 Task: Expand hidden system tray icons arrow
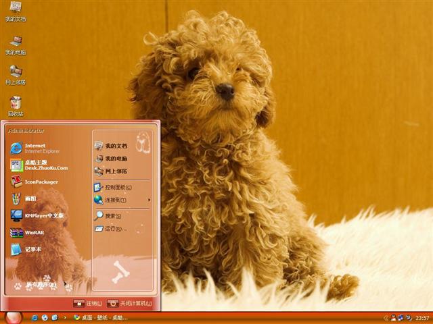pos(386,318)
